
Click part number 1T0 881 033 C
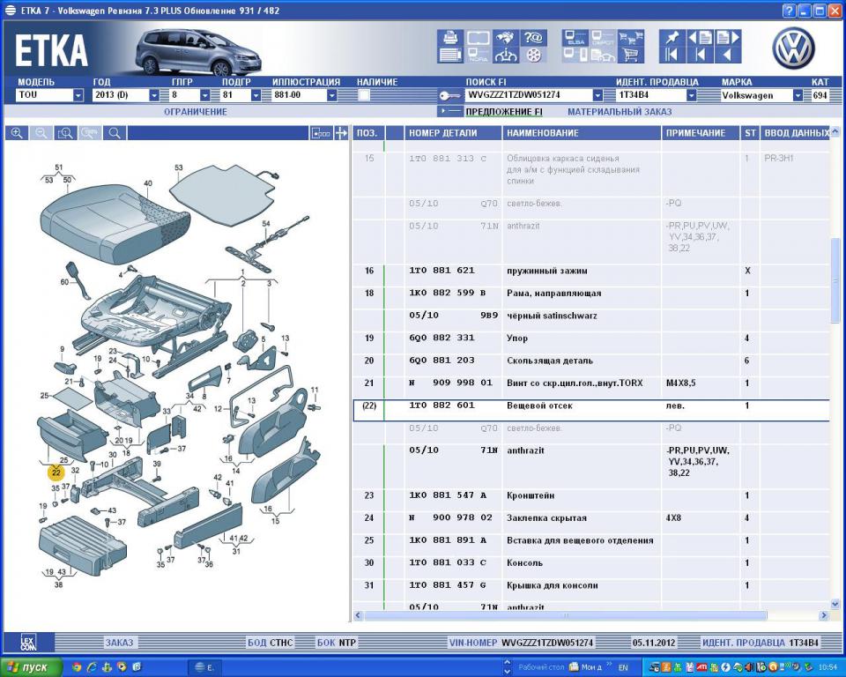448,562
